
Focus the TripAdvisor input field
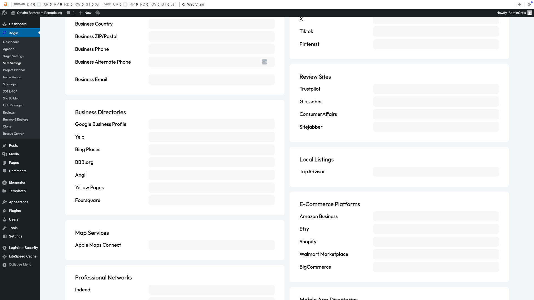click(x=436, y=172)
